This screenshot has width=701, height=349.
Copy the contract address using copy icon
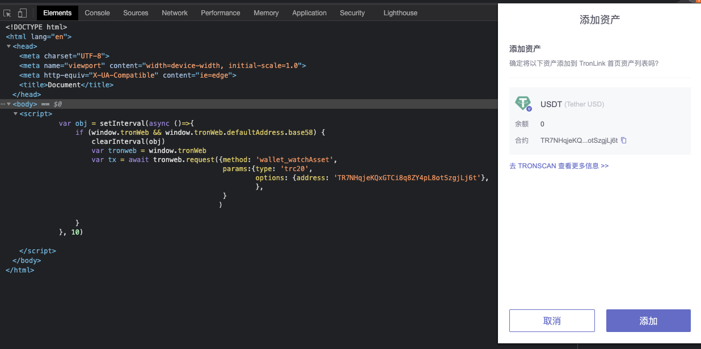pyautogui.click(x=624, y=140)
